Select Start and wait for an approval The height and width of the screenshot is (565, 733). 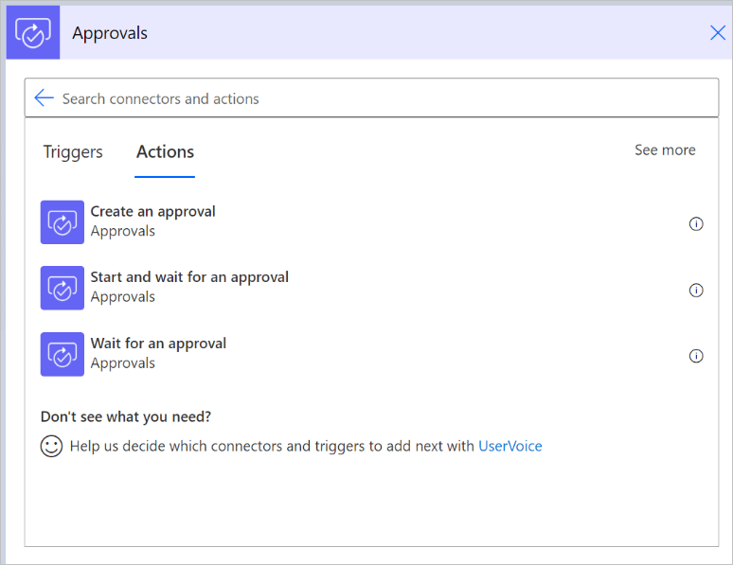(189, 278)
